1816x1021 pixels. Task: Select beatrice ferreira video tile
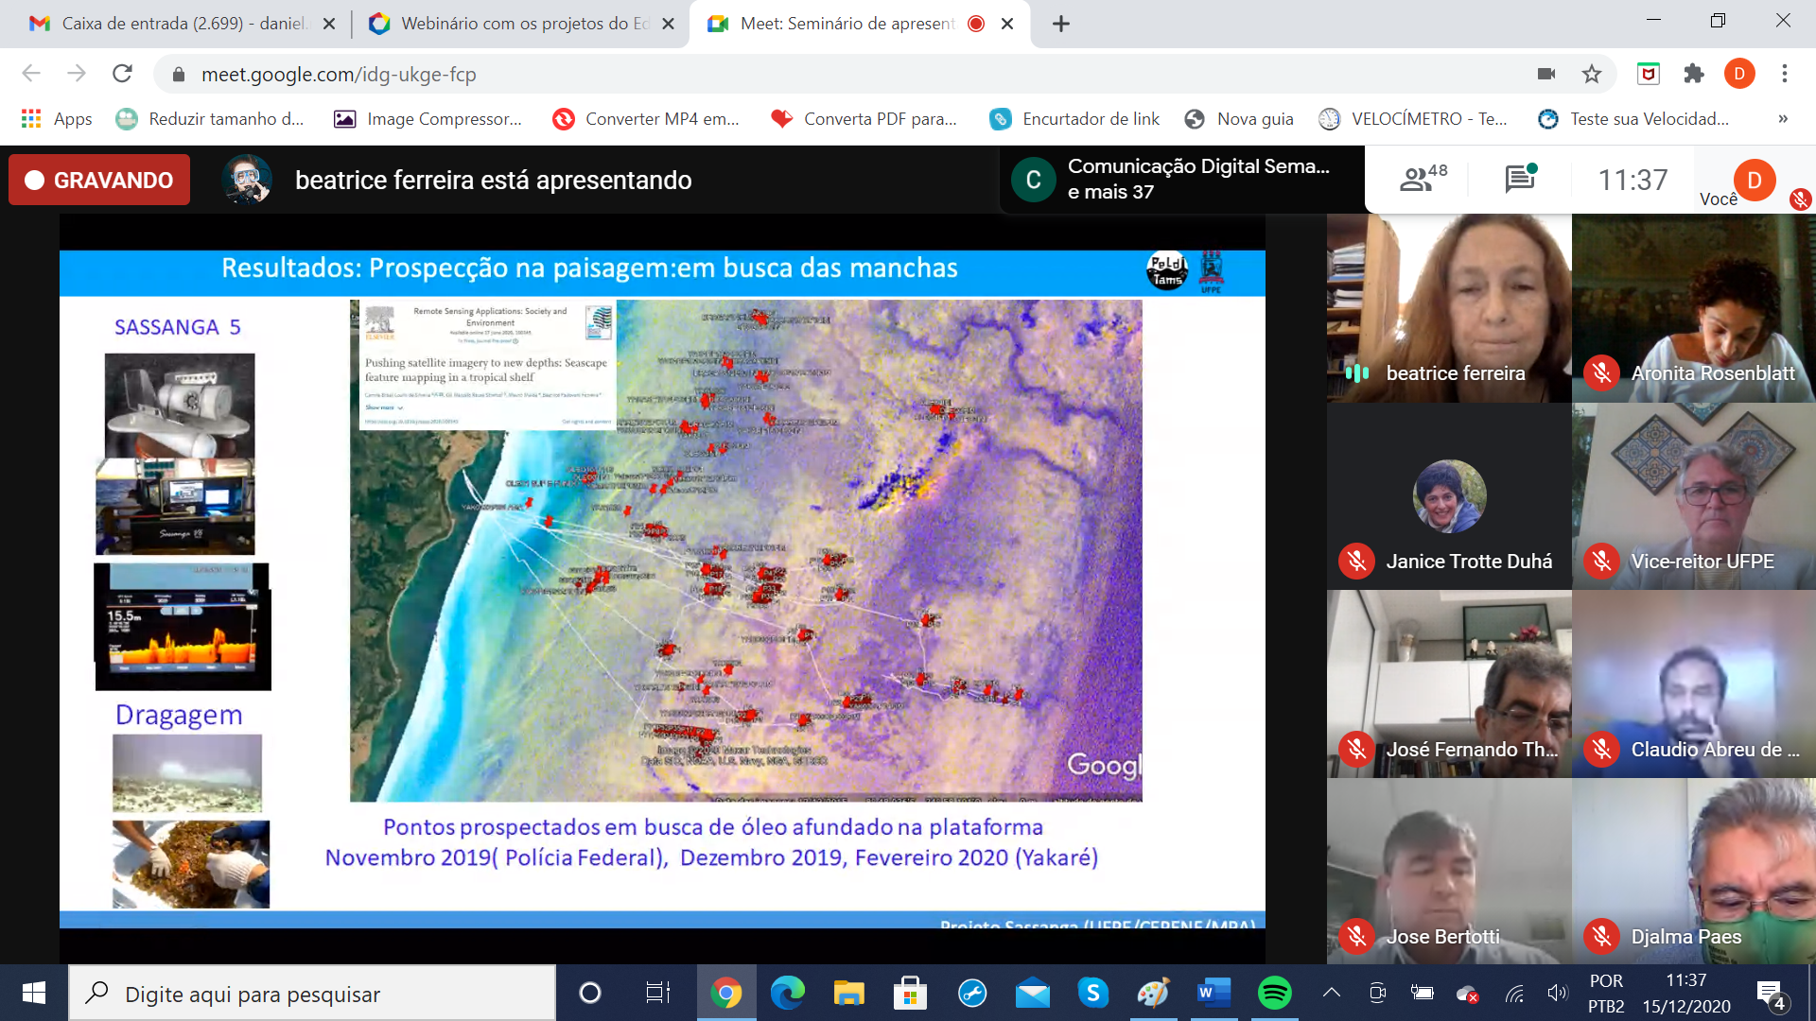point(1449,308)
